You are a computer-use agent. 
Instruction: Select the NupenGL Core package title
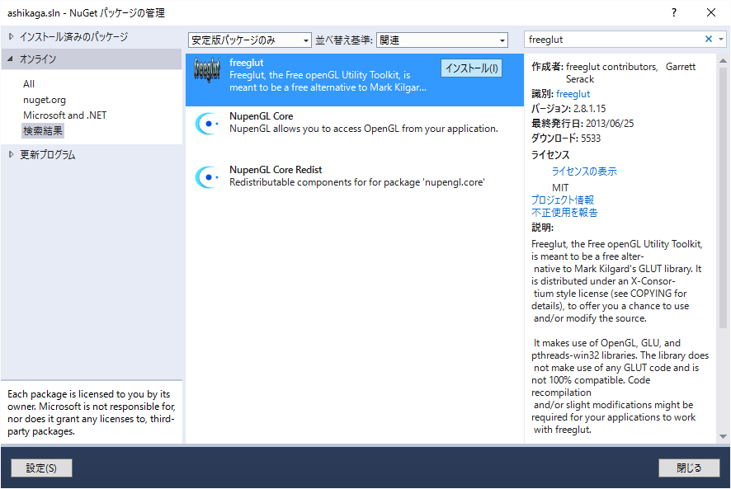pyautogui.click(x=261, y=116)
